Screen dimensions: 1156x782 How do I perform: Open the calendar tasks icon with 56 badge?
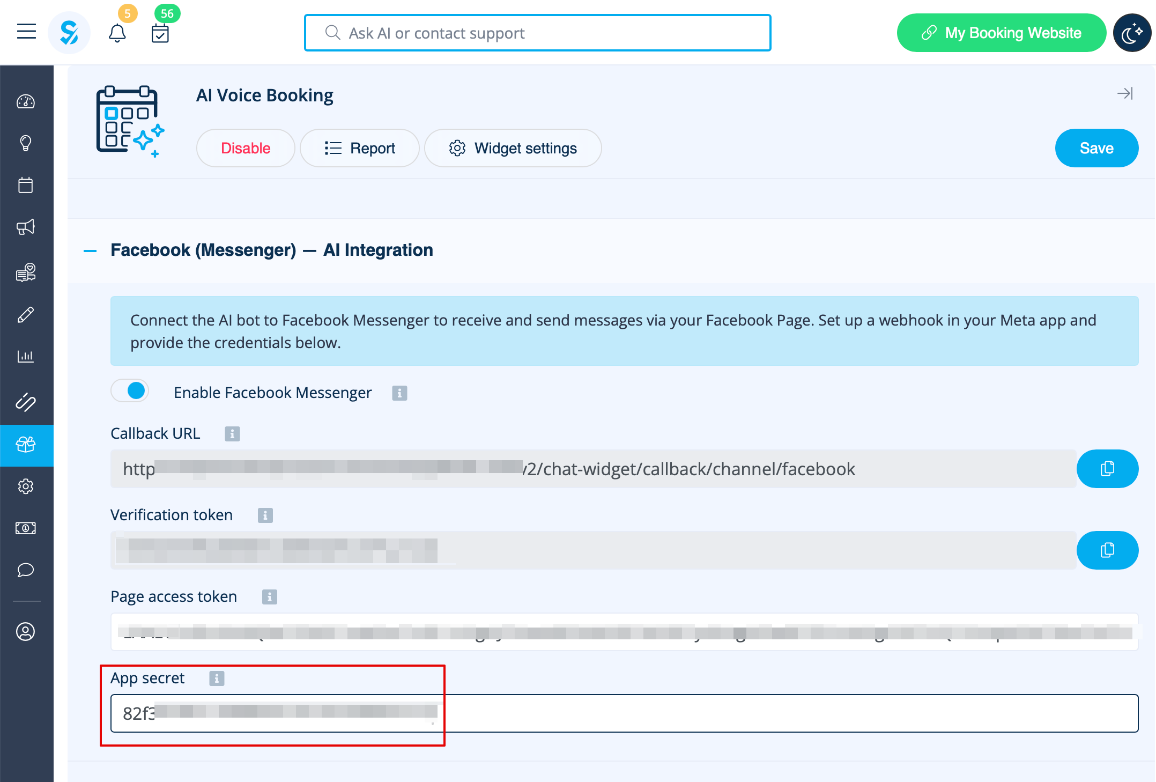(160, 33)
